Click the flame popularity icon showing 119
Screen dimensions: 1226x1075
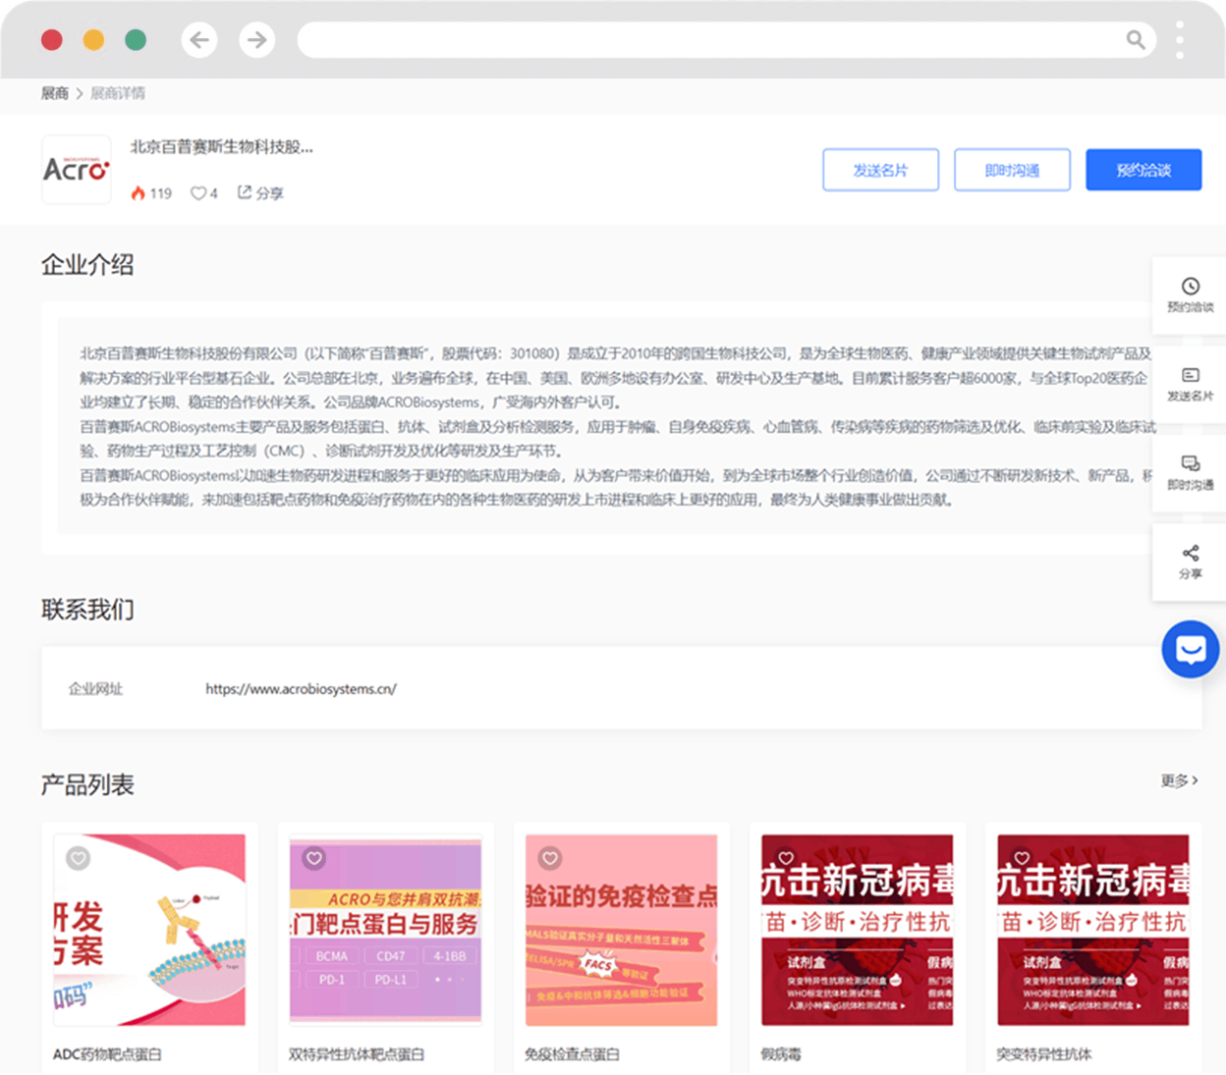pos(138,193)
